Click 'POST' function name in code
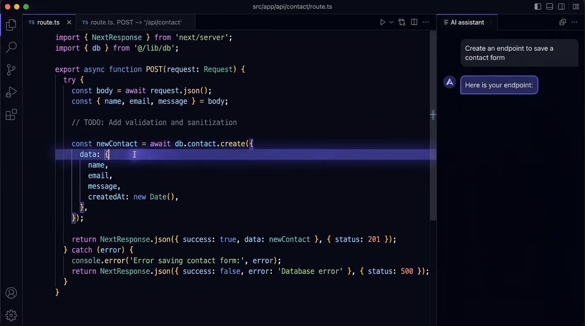 click(x=154, y=69)
